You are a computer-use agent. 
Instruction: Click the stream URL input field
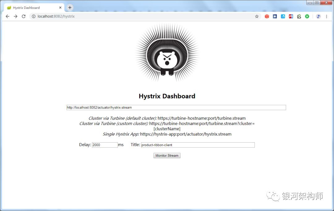176,108
